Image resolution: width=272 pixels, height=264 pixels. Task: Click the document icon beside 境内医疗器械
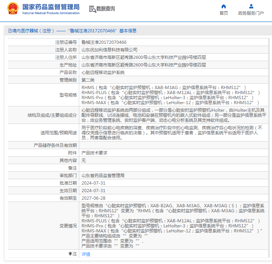(x=10, y=31)
